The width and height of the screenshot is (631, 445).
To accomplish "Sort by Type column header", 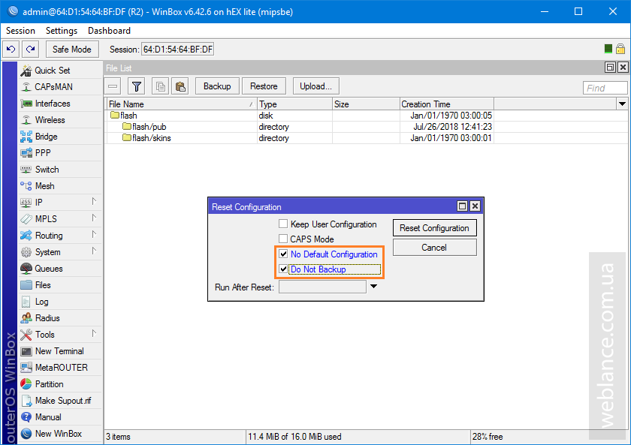I will (x=294, y=104).
